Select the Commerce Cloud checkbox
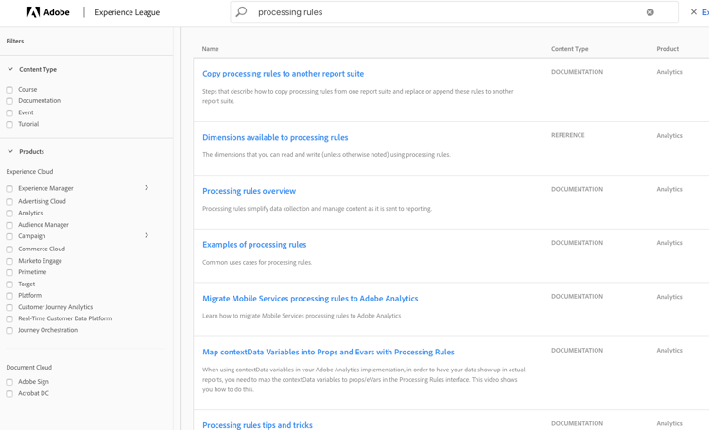The width and height of the screenshot is (709, 430). click(x=9, y=249)
